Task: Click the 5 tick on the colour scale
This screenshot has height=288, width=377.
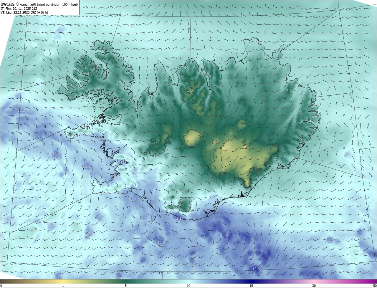Action: (x=126, y=286)
